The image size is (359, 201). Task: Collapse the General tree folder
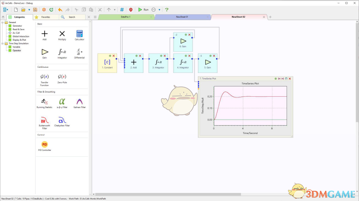[3, 22]
